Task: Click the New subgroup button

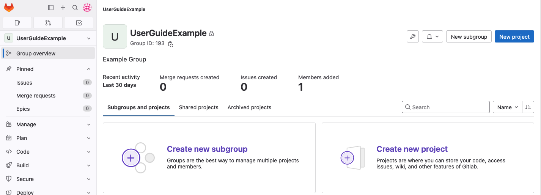Action: (x=469, y=37)
